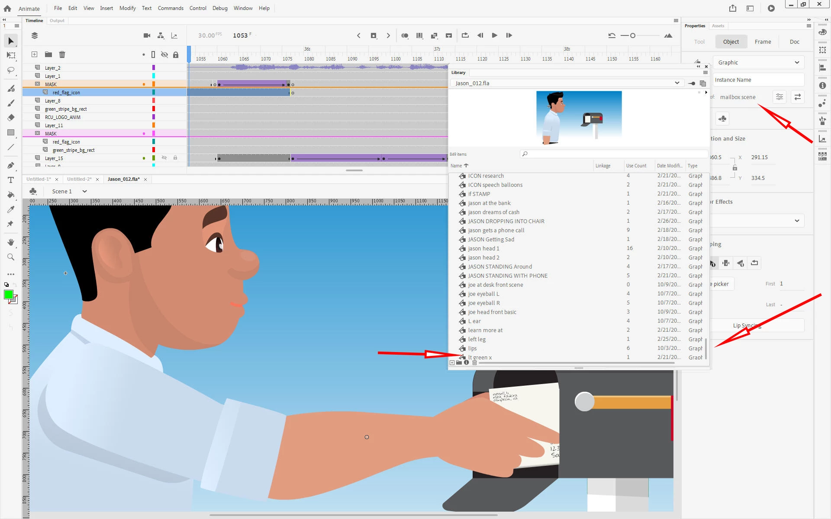
Task: Select the Eyedropper tool
Action: pos(11,209)
